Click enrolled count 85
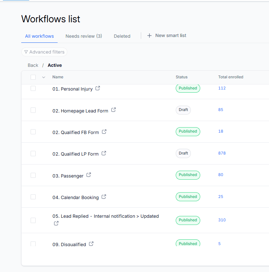 pos(221,110)
